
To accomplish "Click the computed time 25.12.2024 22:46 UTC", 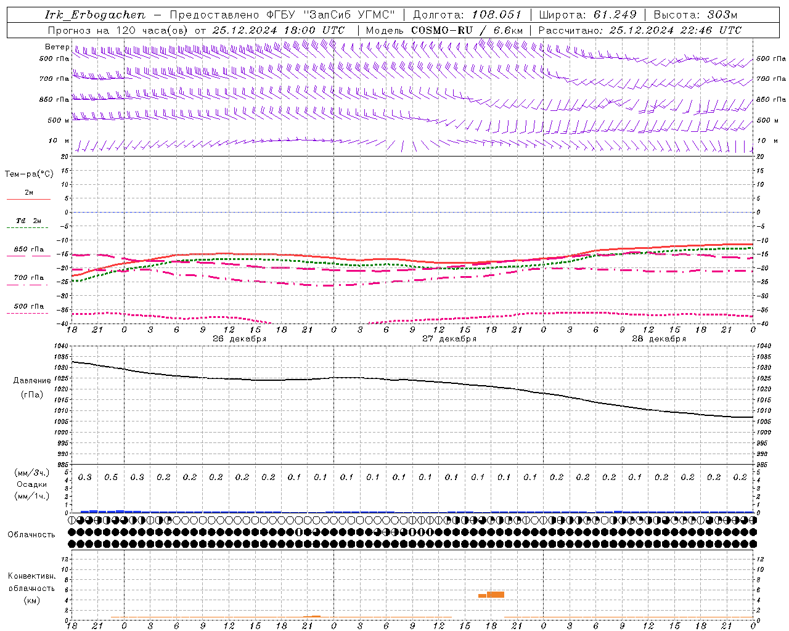I will pos(676,30).
